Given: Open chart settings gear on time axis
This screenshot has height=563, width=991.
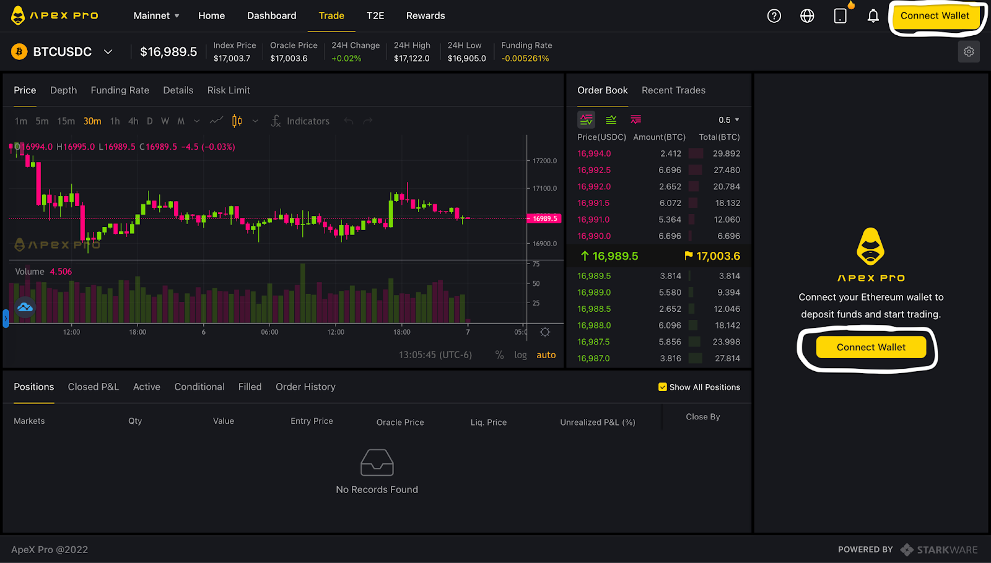Looking at the screenshot, I should 545,332.
